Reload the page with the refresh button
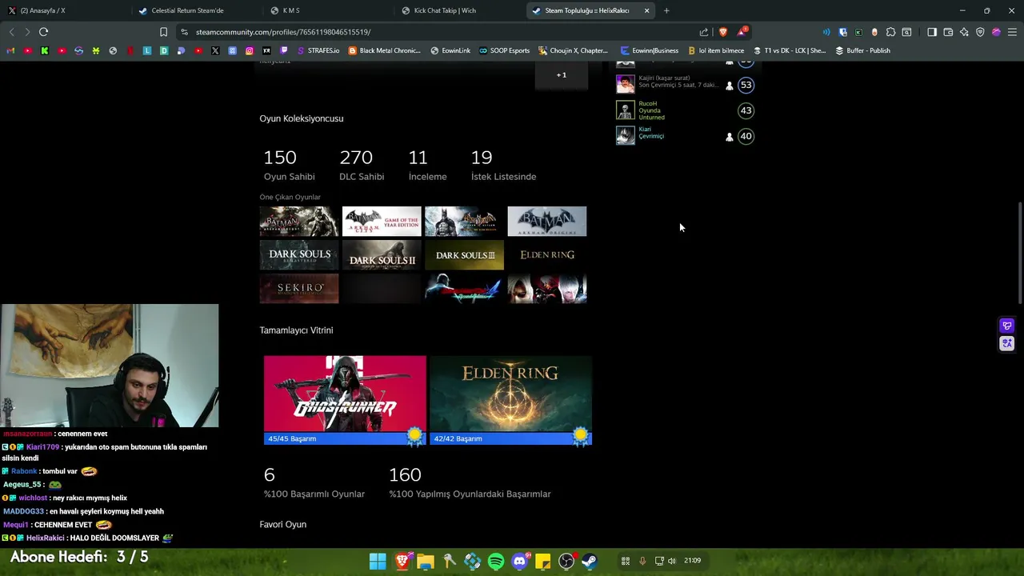The height and width of the screenshot is (576, 1024). pos(43,32)
